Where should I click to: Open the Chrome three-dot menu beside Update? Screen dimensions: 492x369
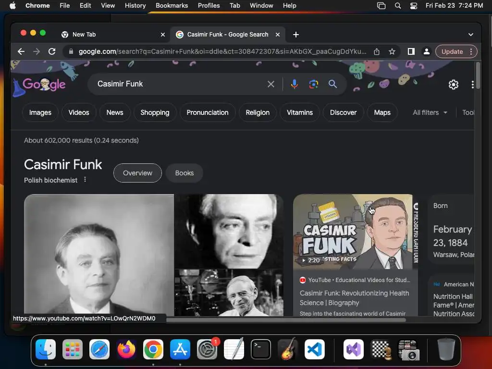click(x=471, y=51)
